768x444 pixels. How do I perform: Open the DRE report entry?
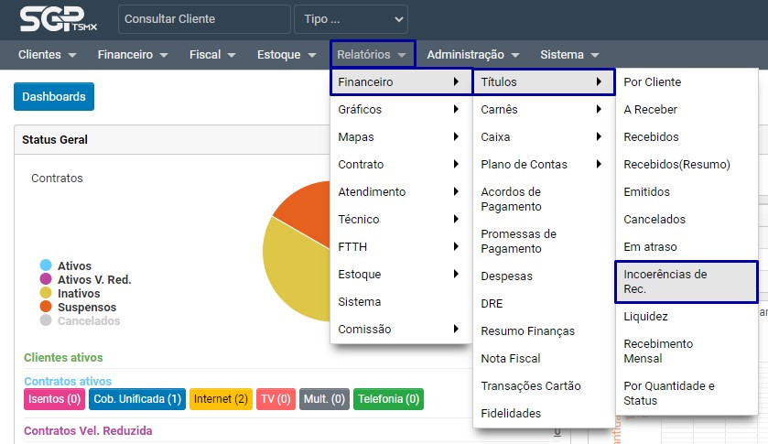coord(492,304)
